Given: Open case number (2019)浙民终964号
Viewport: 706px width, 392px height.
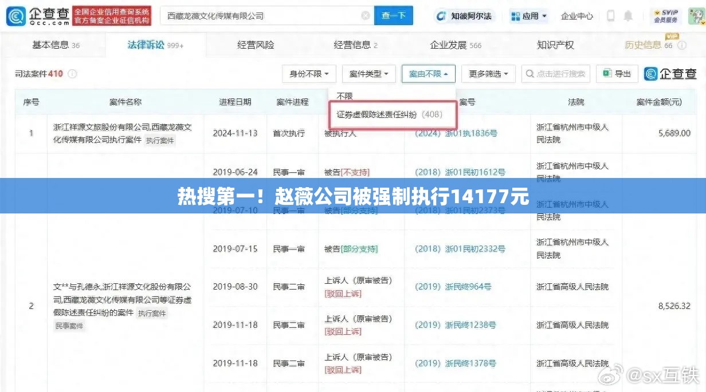Looking at the screenshot, I should (x=453, y=287).
